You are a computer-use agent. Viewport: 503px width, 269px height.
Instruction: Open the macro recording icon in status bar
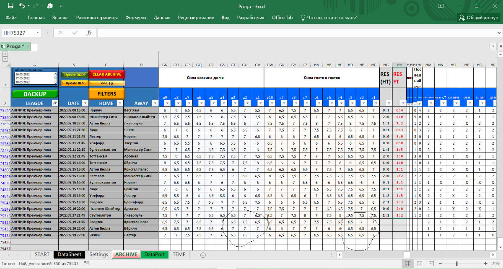pyautogui.click(x=87, y=264)
